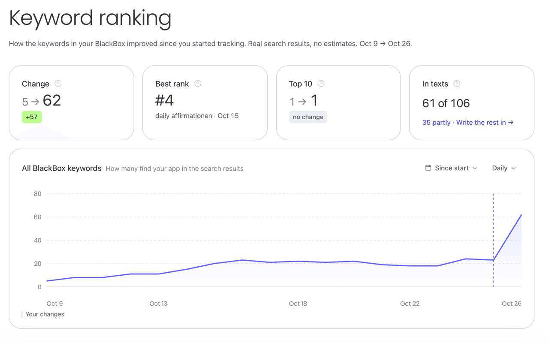Click the help icon beside Top 10
This screenshot has width=549, height=343.
(x=321, y=84)
